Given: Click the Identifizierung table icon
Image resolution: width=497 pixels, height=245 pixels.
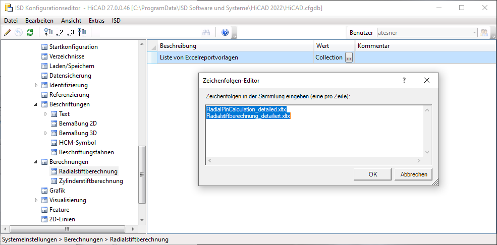Looking at the screenshot, I should [44, 85].
